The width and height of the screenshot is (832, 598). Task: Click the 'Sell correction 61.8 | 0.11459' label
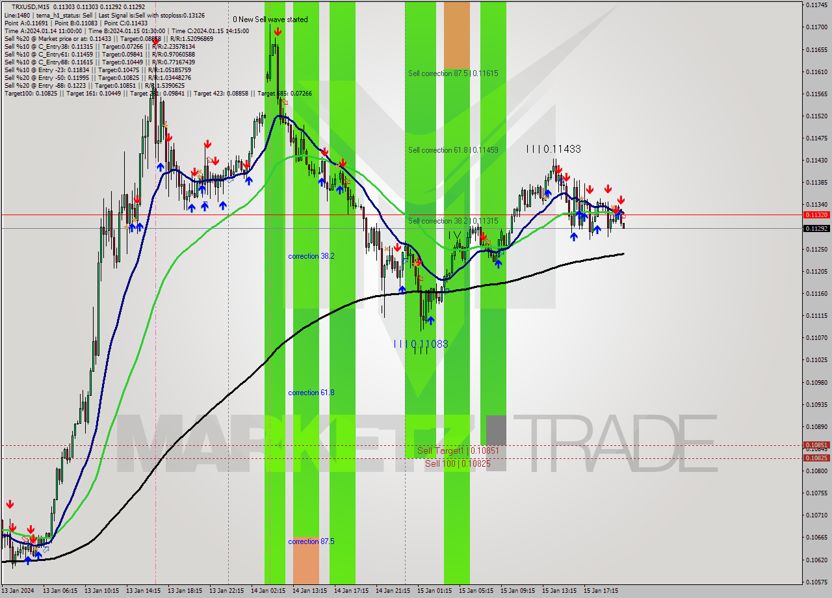pyautogui.click(x=453, y=150)
